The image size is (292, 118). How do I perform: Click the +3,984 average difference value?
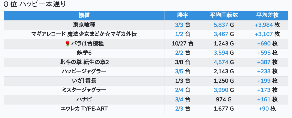click(264, 25)
